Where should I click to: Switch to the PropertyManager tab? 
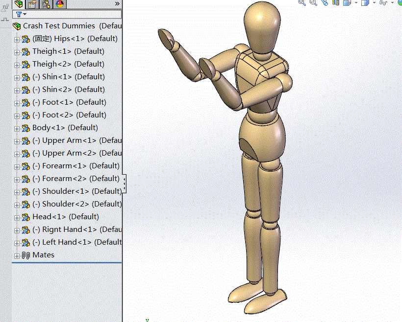32,4
